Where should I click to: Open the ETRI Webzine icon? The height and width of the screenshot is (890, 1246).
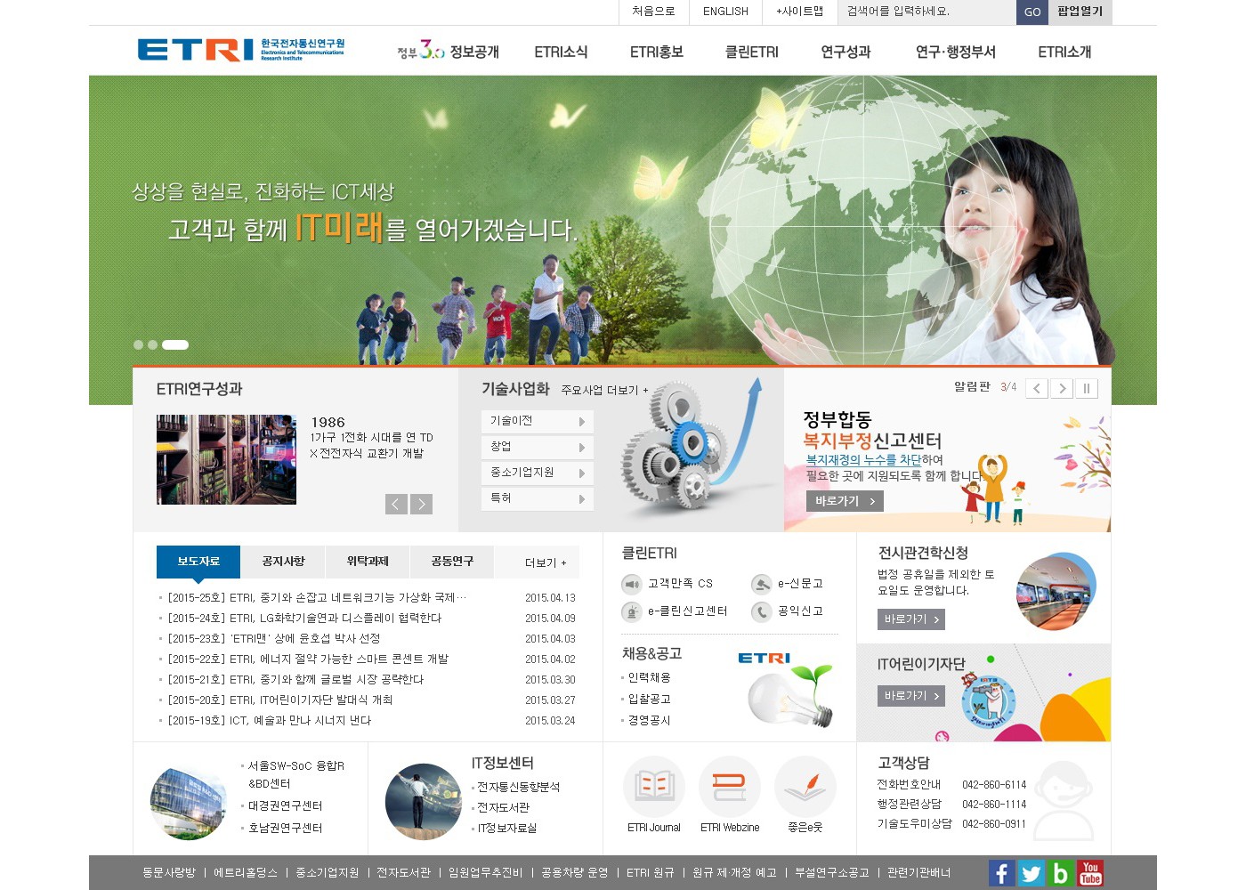coord(730,787)
